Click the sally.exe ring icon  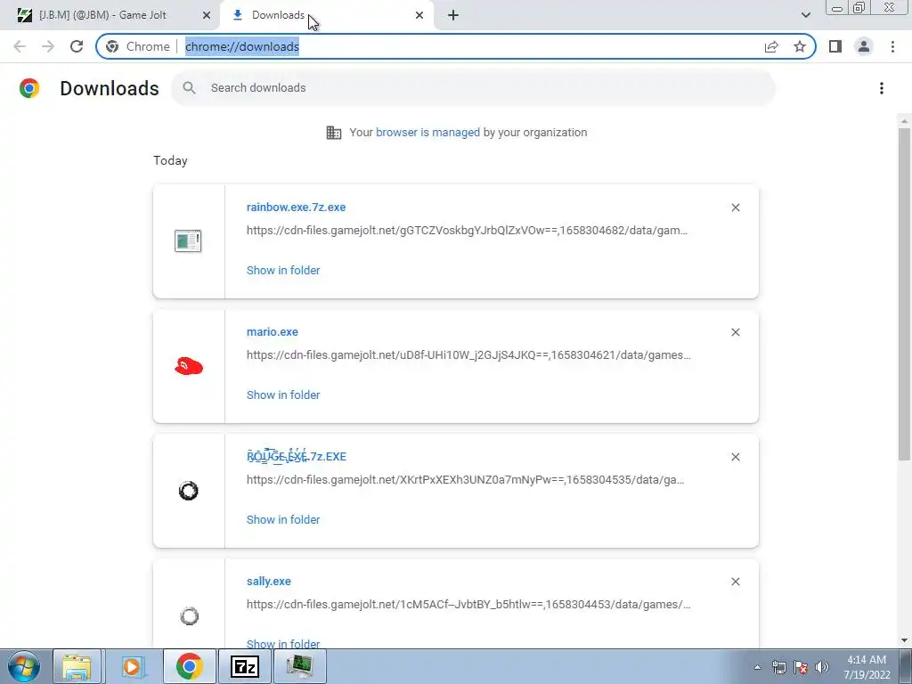pyautogui.click(x=189, y=616)
